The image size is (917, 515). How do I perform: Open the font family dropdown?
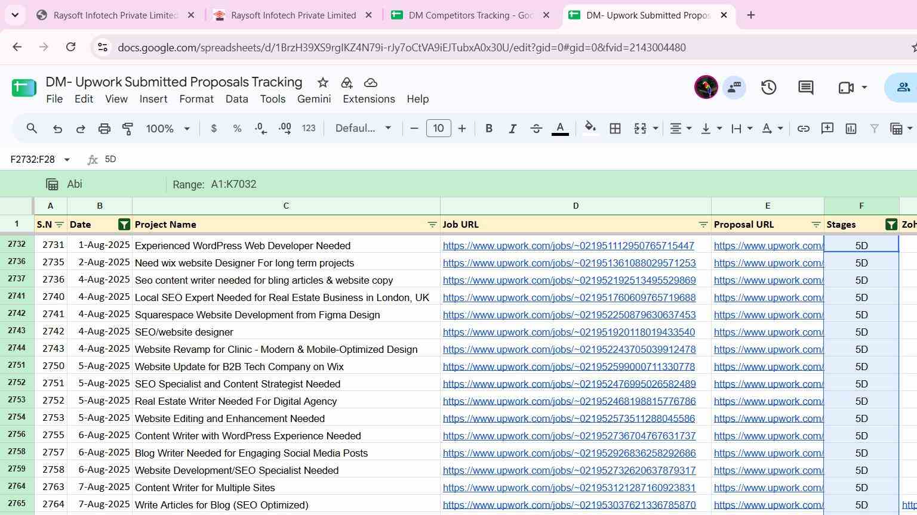pos(363,129)
